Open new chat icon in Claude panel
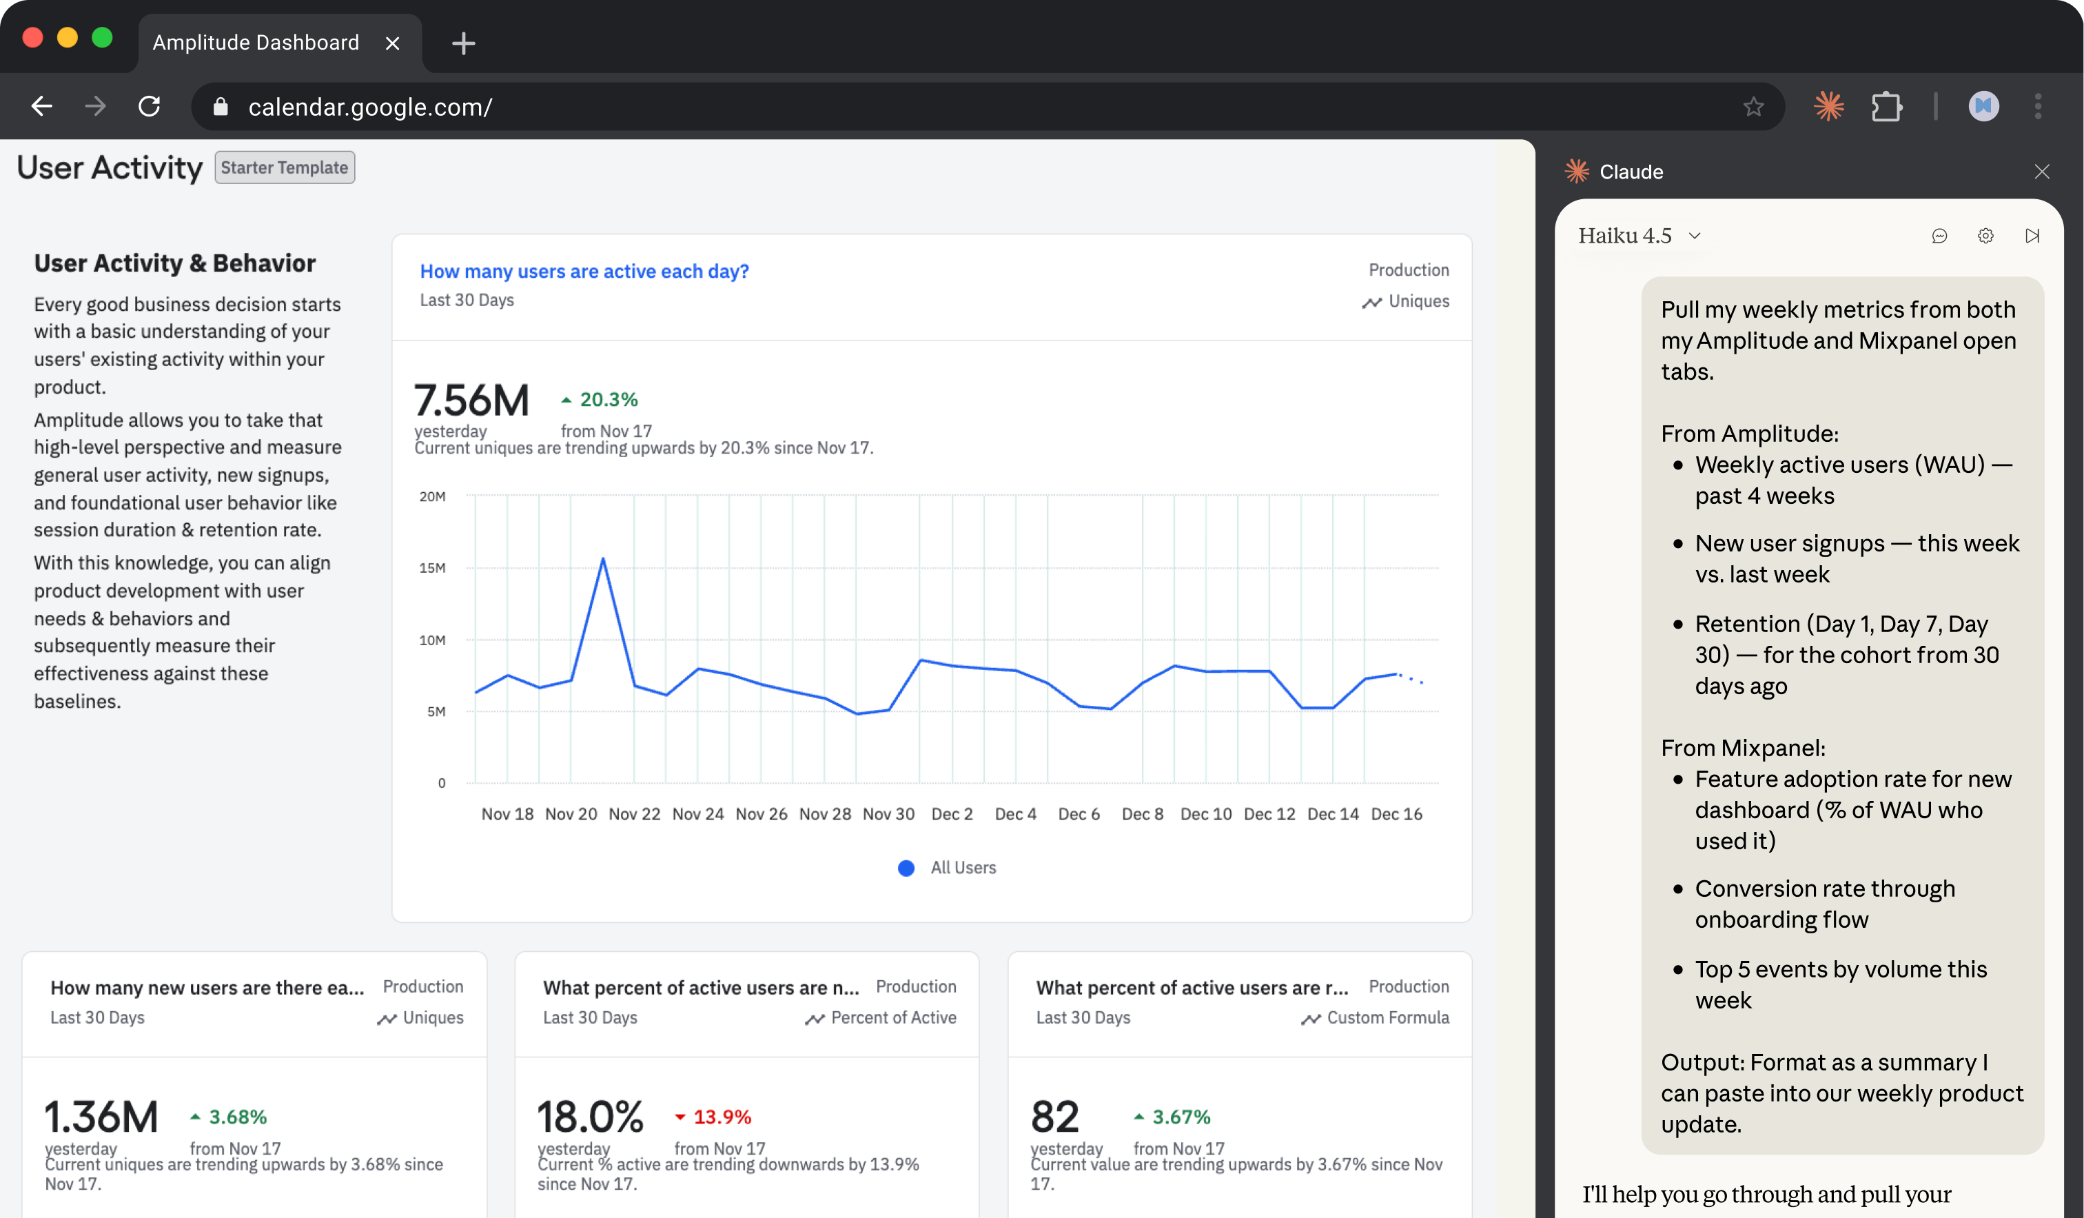Screen dimensions: 2084x1218 coord(1939,236)
